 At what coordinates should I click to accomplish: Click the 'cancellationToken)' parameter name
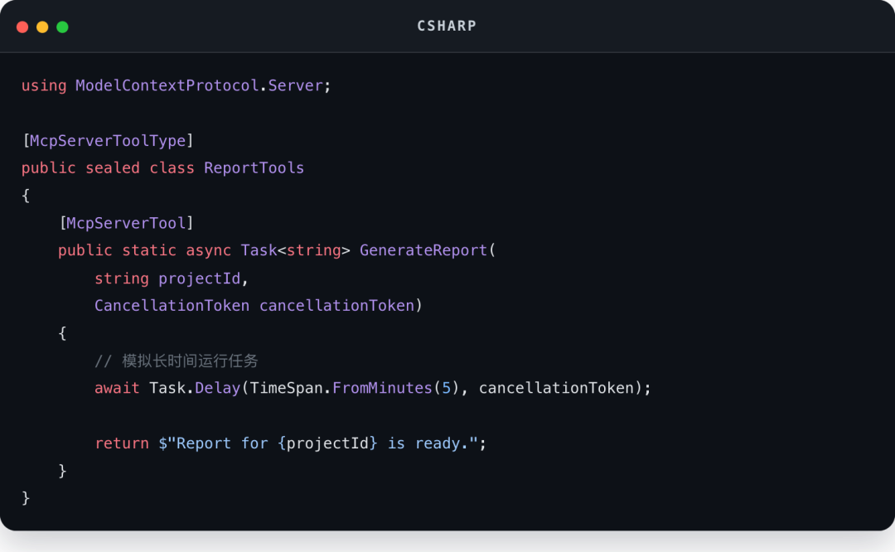(341, 305)
